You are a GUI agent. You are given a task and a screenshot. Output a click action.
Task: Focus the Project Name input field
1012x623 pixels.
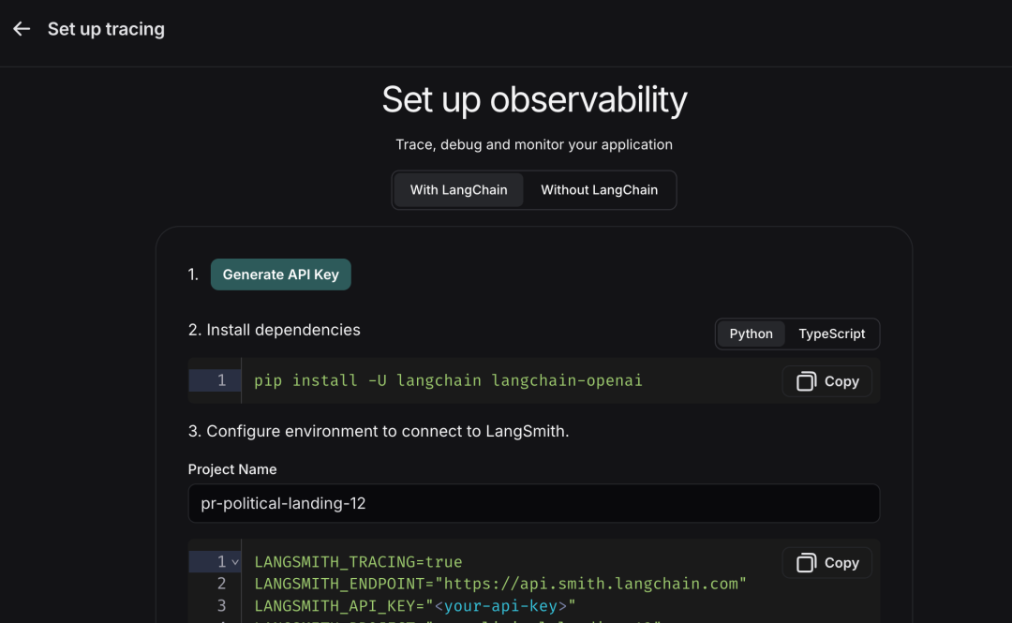(533, 503)
